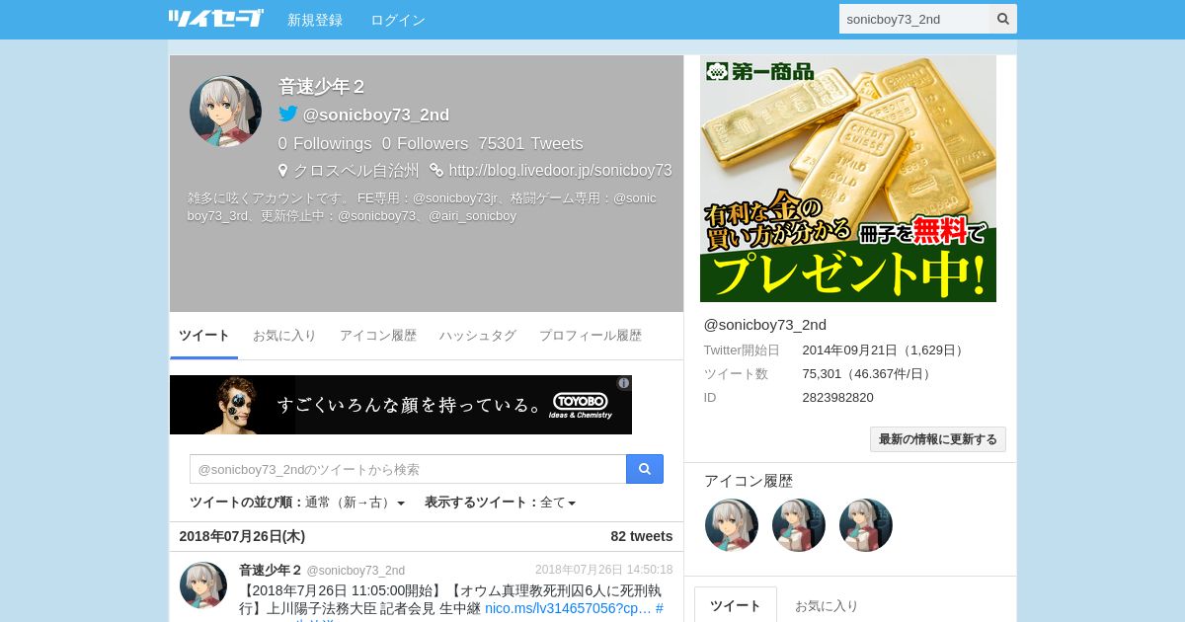Click the second icon history avatar thumbnail
The image size is (1185, 622).
799,525
